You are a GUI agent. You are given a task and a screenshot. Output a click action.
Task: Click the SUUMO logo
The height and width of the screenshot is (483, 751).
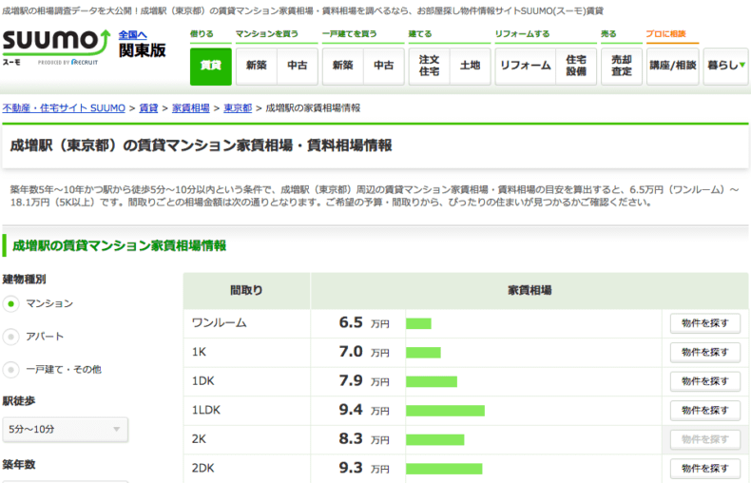(56, 47)
